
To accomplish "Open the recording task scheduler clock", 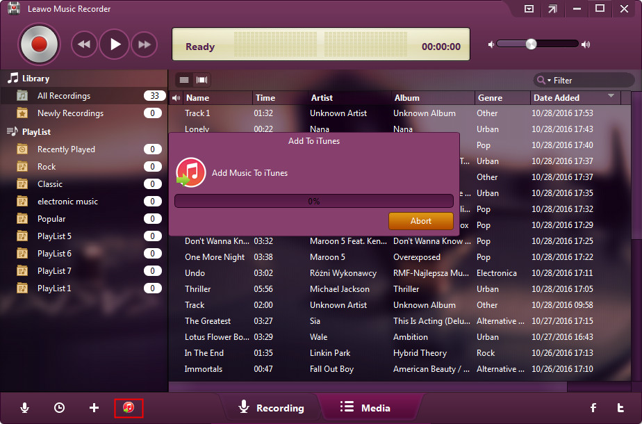I will (60, 408).
